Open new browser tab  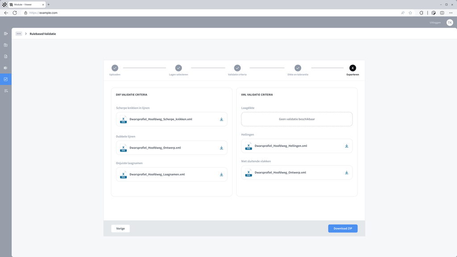[x=48, y=4]
